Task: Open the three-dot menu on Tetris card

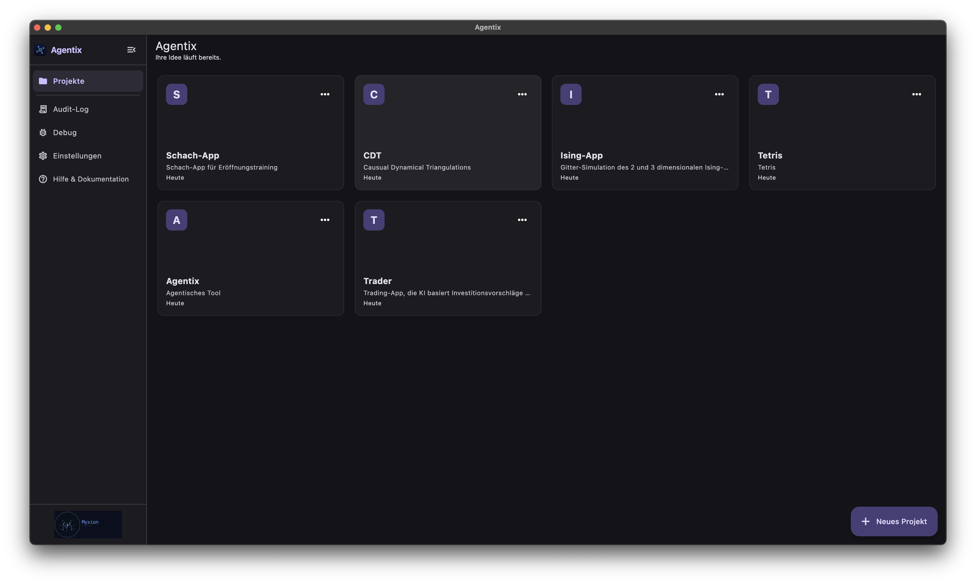Action: point(917,94)
